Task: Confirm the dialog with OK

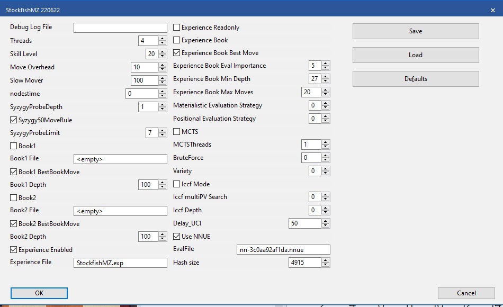Action: click(39, 293)
